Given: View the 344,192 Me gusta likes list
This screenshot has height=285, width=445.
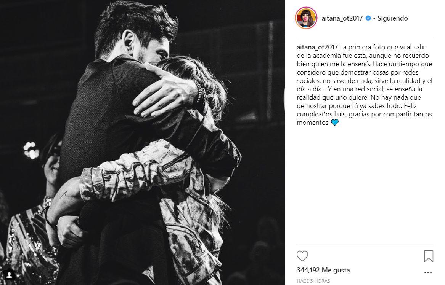Looking at the screenshot, I should coord(323,270).
